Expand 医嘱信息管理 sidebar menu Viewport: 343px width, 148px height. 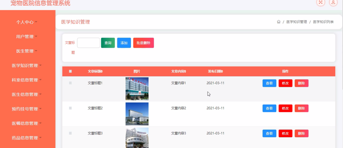(26, 123)
